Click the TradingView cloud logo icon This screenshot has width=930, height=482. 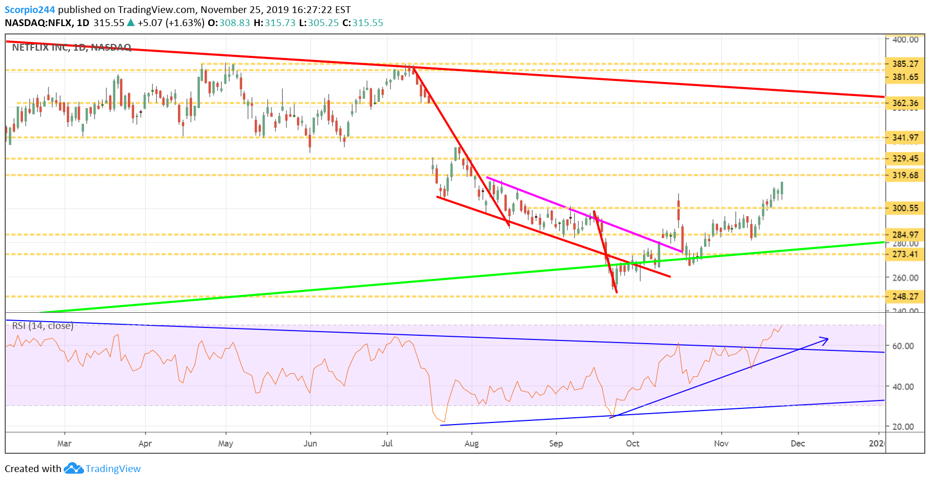coord(74,468)
